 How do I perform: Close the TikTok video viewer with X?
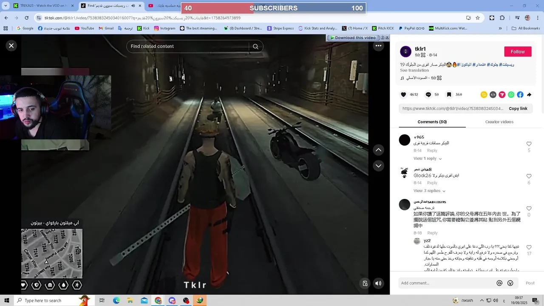tap(11, 45)
